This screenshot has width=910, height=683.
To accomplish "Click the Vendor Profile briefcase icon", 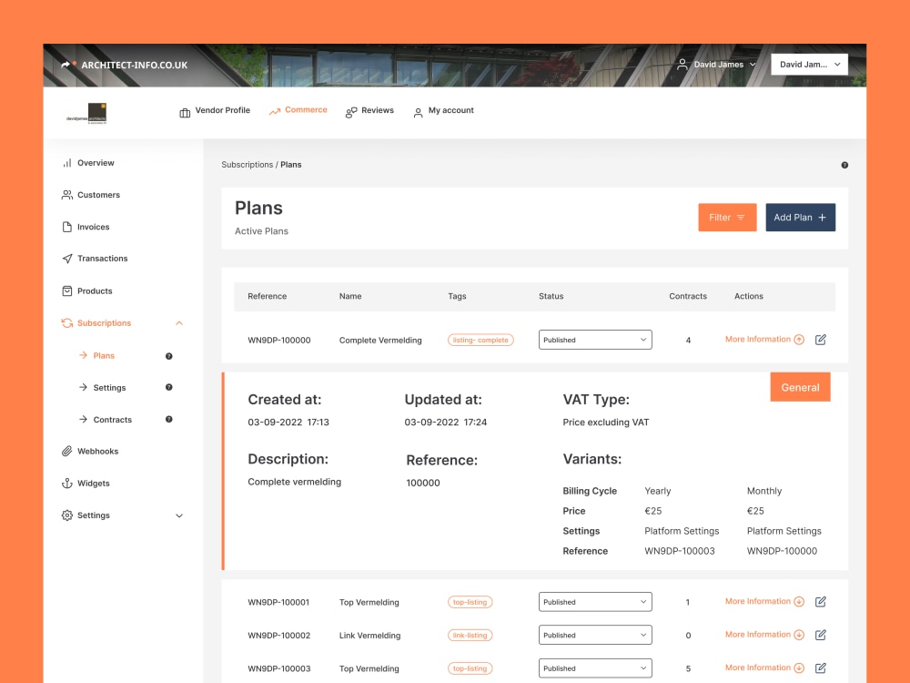I will click(x=185, y=113).
